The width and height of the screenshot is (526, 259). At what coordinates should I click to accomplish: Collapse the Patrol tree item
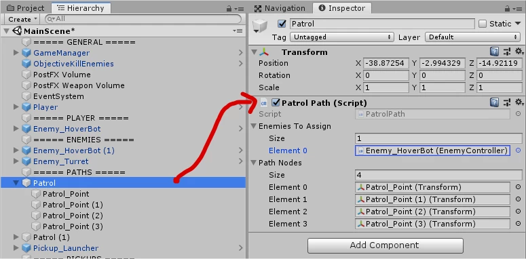click(x=16, y=183)
